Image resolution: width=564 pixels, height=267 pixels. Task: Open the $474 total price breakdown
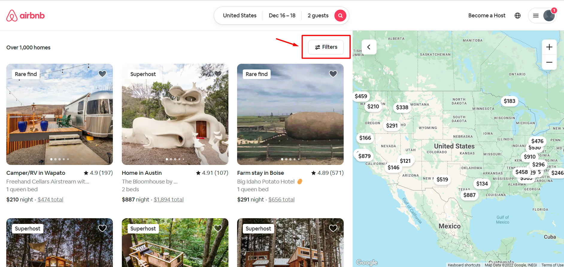tap(50, 200)
